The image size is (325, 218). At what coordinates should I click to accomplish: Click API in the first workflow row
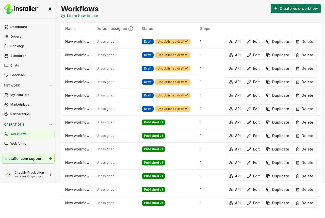(x=235, y=42)
